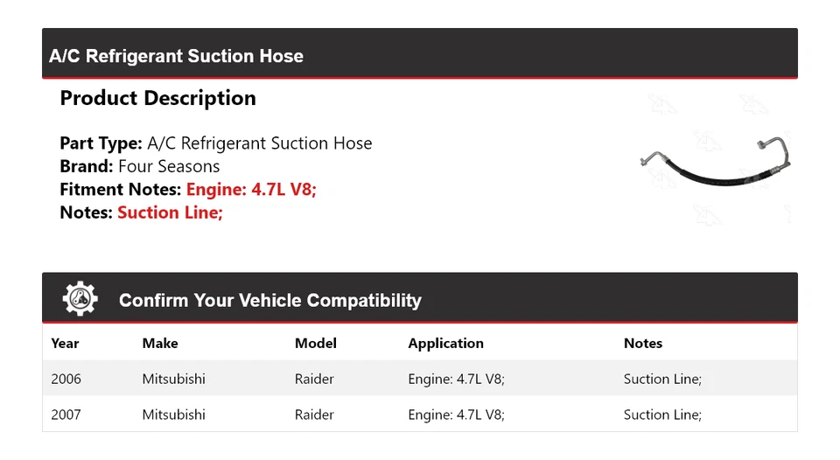Select the Product Description heading
840x460 pixels.
click(157, 98)
